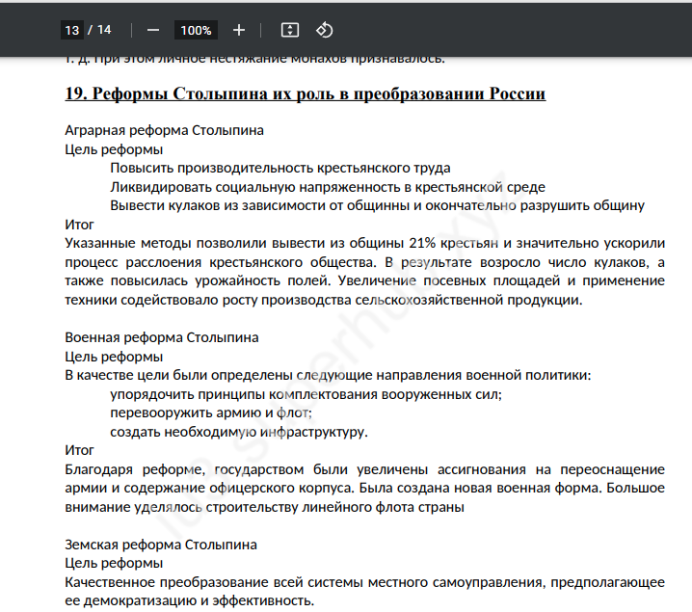Click the line "упорядочить принципы комплектования"
The image size is (692, 612).
[306, 394]
